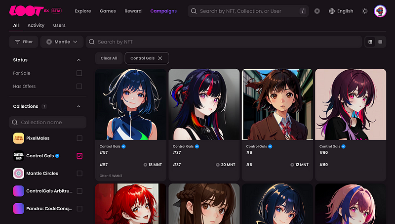Click the Mantle Circles collection logo
Viewport: 395px width, 224px height.
coord(19,174)
